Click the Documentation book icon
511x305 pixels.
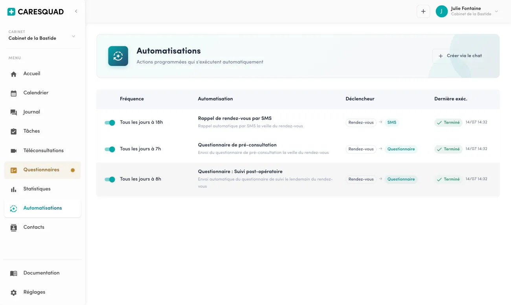(x=14, y=273)
